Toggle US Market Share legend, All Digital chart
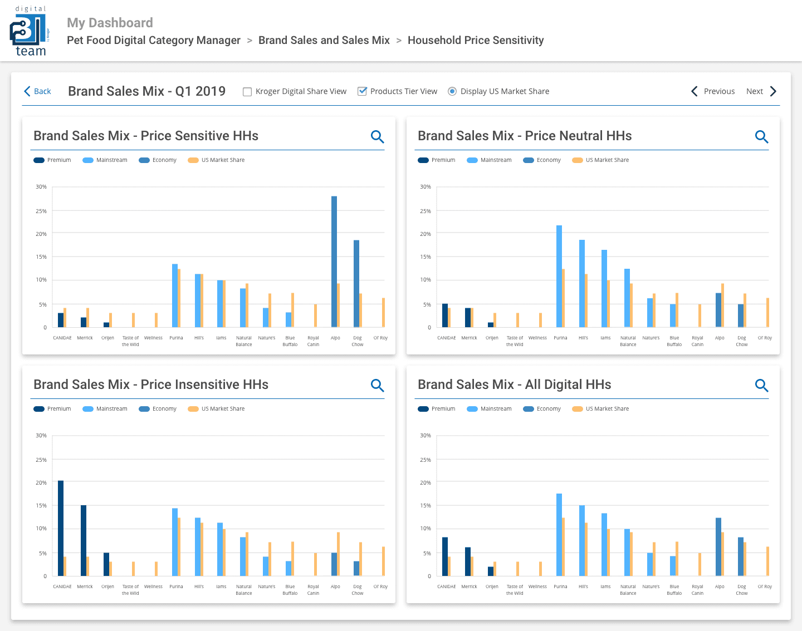 [600, 409]
